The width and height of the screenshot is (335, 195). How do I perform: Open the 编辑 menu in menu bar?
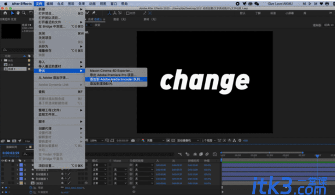49,4
